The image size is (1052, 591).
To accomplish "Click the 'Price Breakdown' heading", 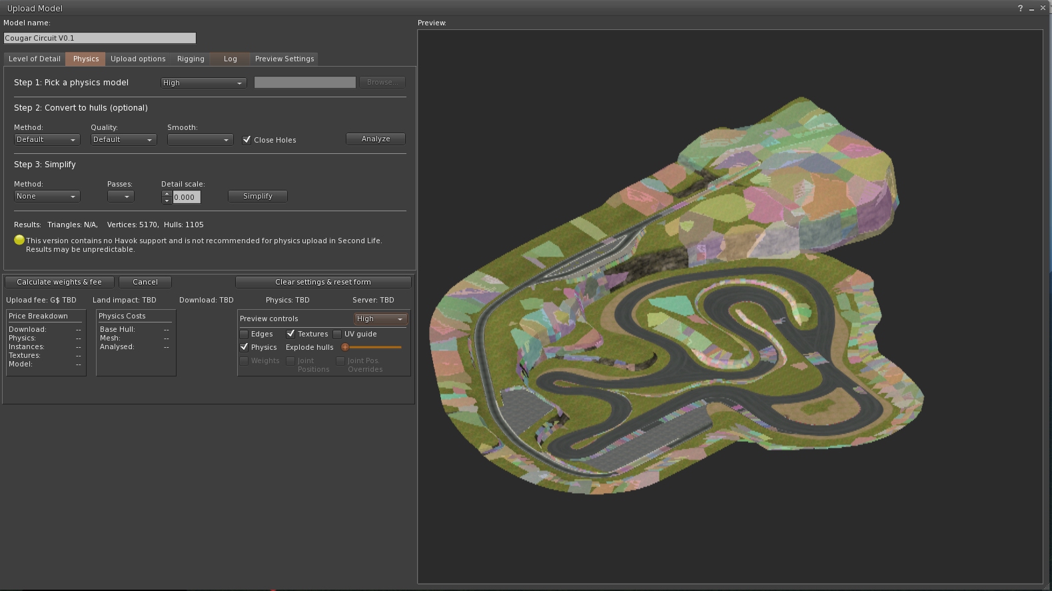I will 38,316.
